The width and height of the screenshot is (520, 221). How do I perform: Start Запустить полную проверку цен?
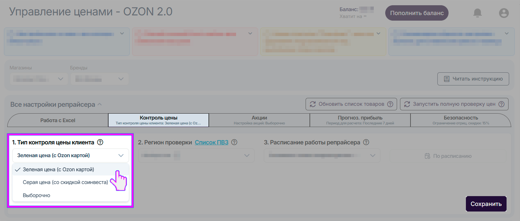coord(454,104)
